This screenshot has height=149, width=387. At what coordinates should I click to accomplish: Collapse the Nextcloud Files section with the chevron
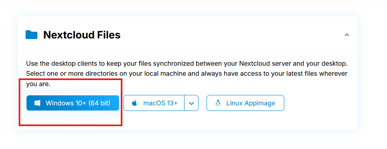(x=347, y=35)
